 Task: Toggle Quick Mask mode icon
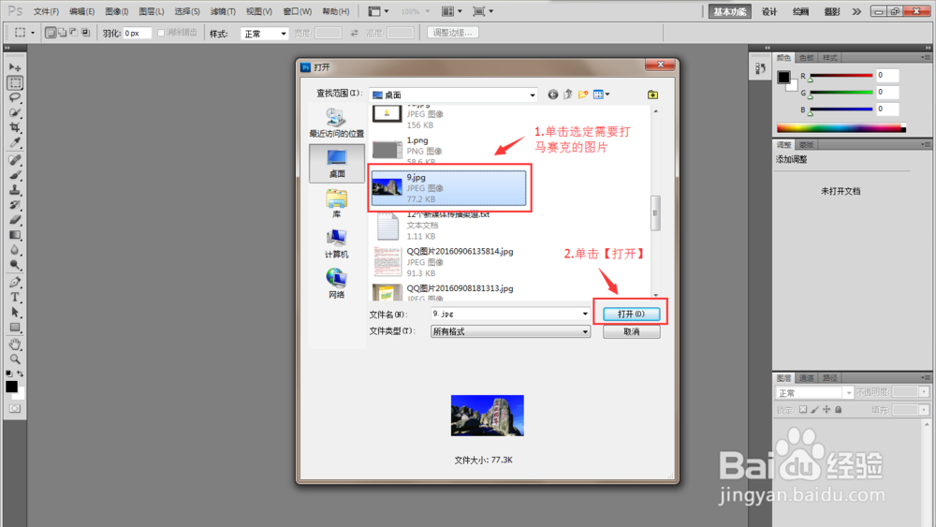tap(15, 409)
